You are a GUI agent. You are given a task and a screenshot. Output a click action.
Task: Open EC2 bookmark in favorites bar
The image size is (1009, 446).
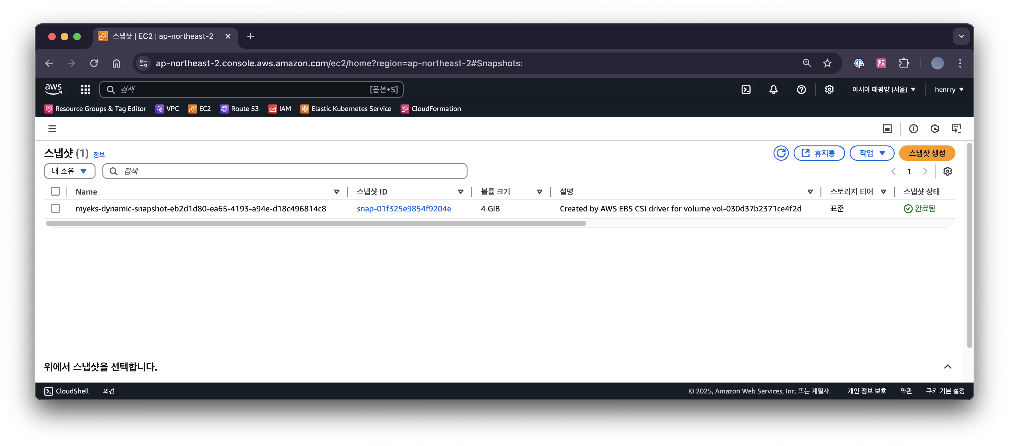pos(199,109)
